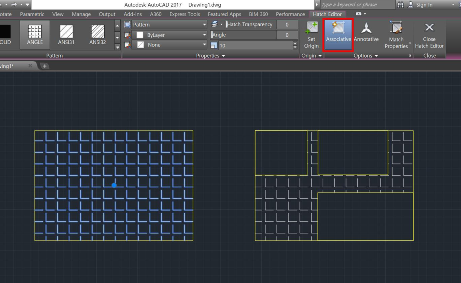Open the ribbon display options dropdown

[x=365, y=14]
